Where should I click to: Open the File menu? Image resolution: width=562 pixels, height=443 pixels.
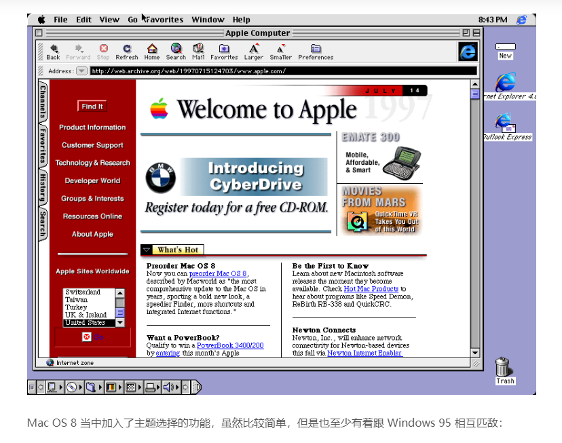pyautogui.click(x=60, y=20)
